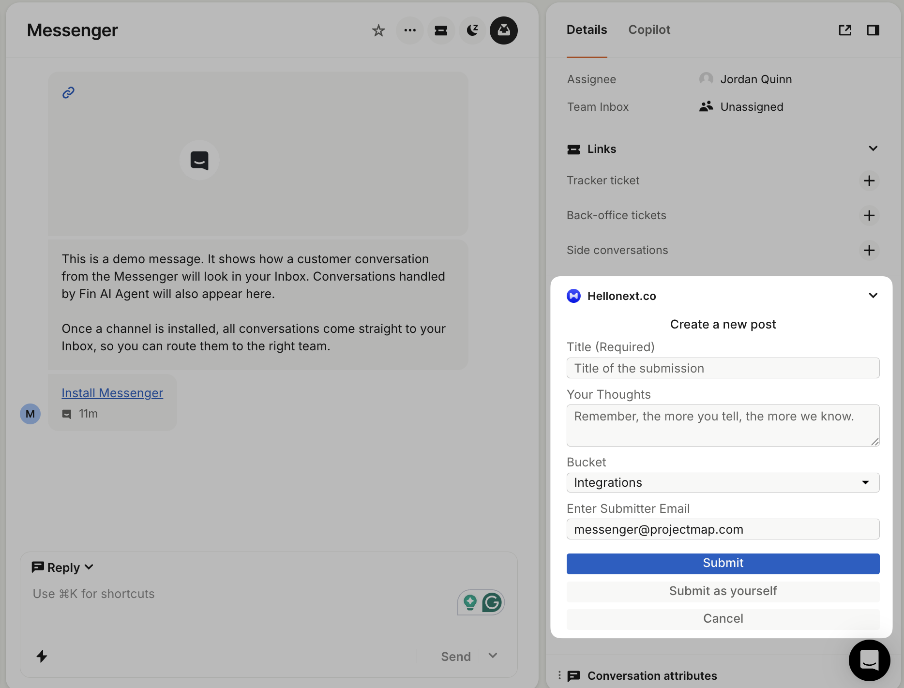Click the M avatar beside the message

tap(30, 414)
